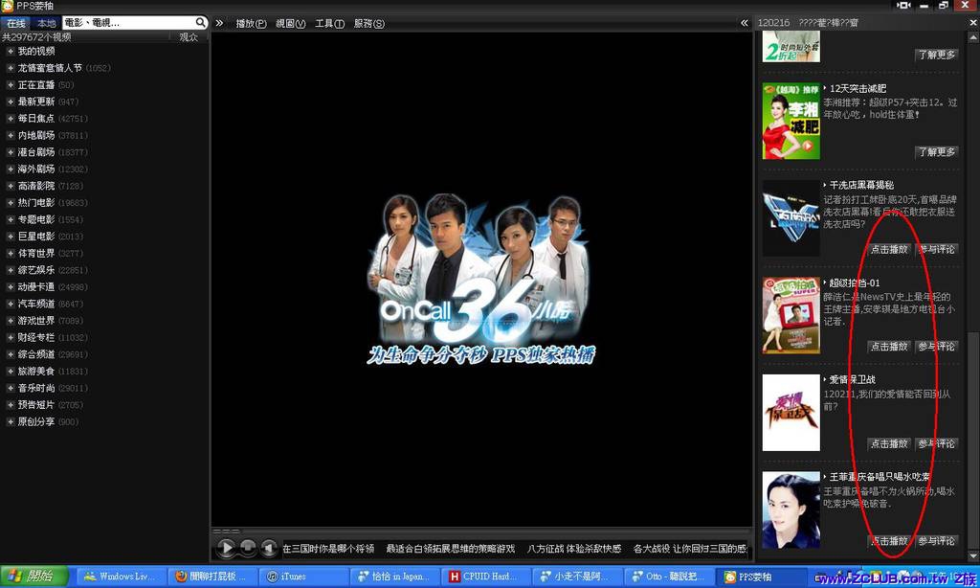Open the 服務(S) menu

tap(368, 24)
